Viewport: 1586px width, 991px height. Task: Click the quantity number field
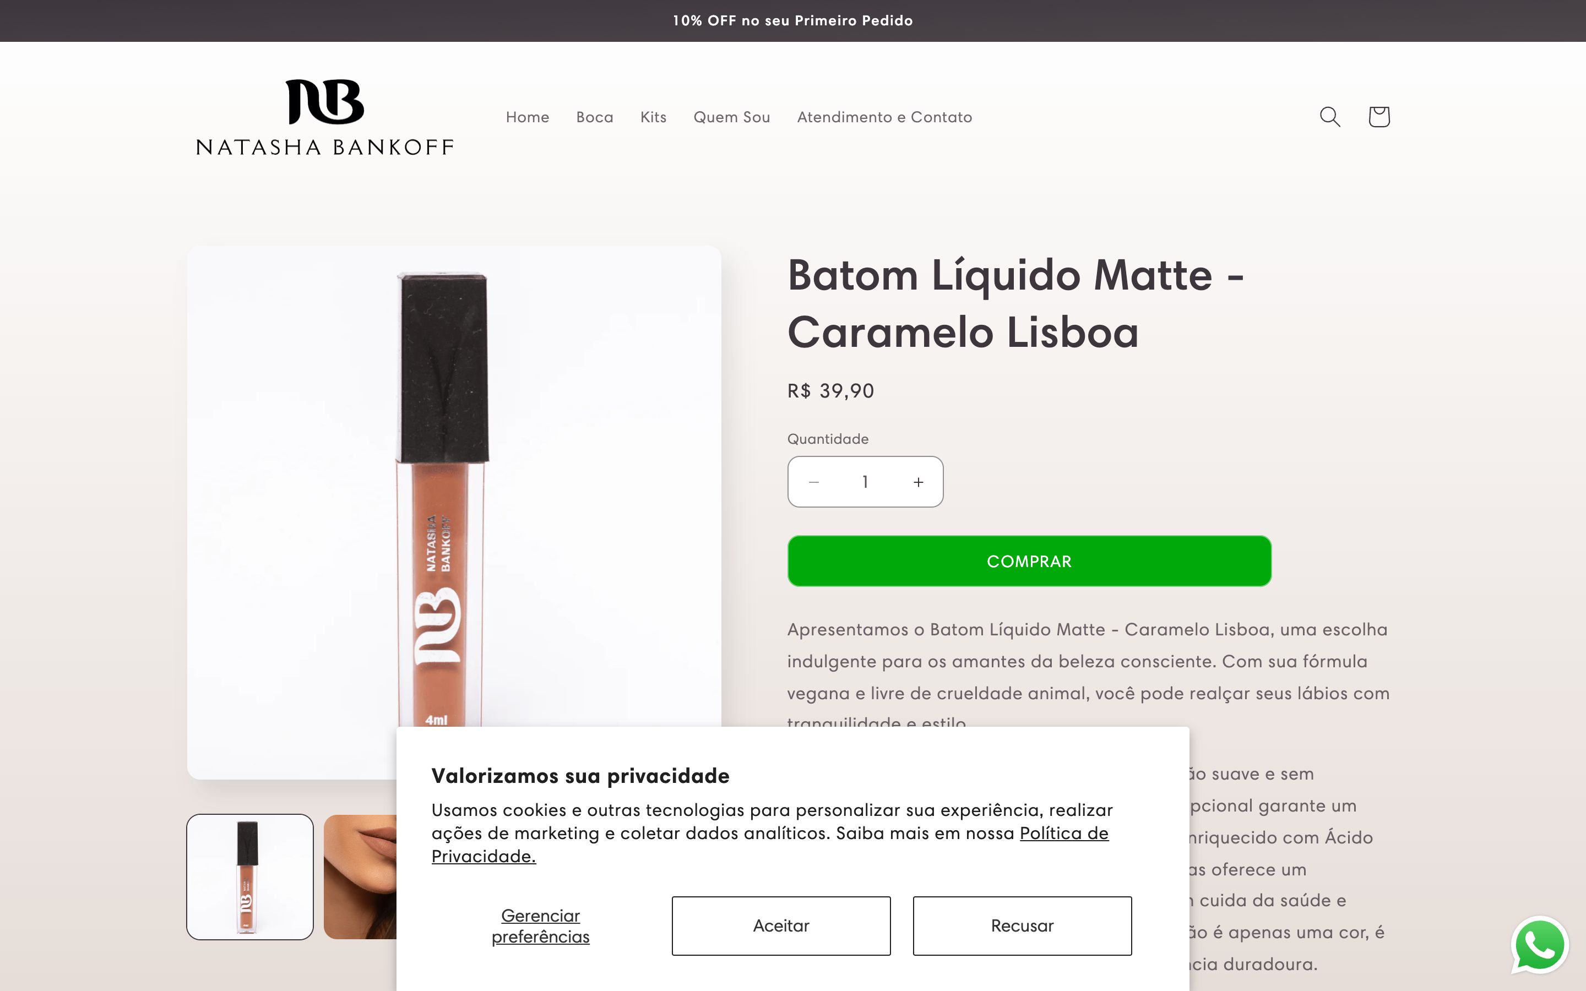pos(865,482)
